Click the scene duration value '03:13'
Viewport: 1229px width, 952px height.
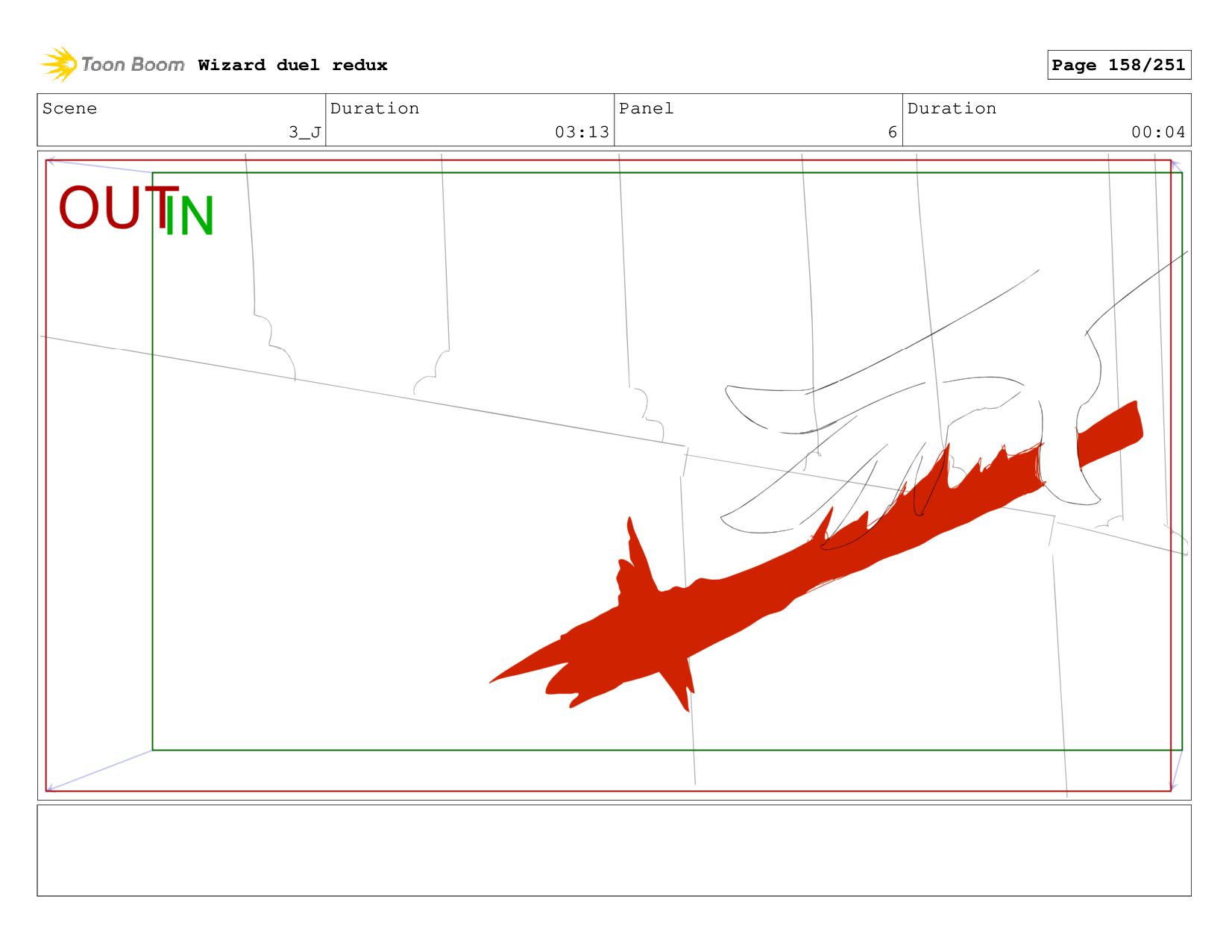click(582, 132)
